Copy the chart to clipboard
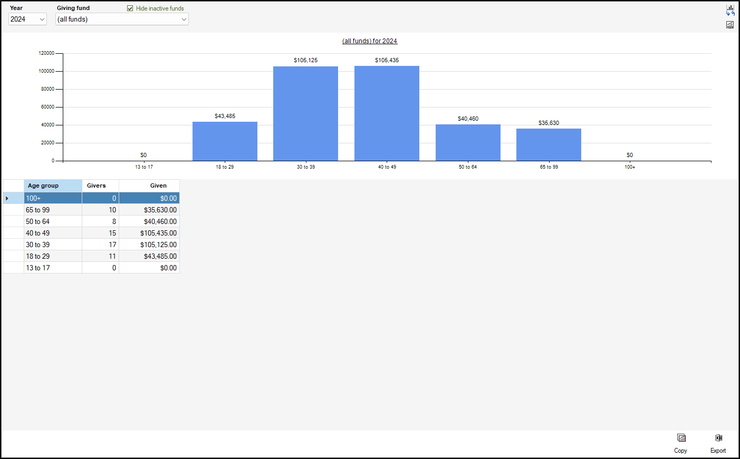 [681, 443]
